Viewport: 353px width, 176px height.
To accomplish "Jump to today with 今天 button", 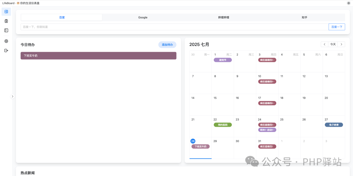I will click(333, 44).
